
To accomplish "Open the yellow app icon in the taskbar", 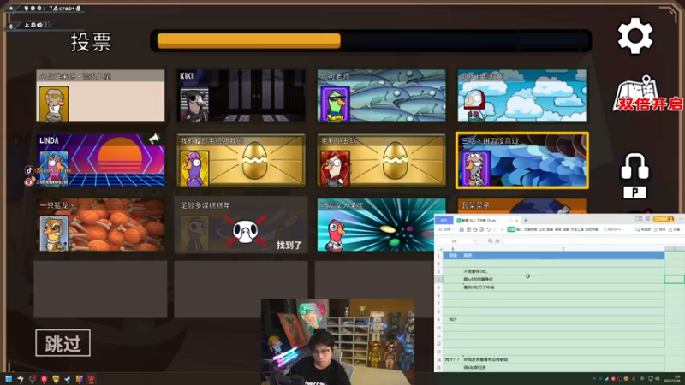I will tap(56, 378).
